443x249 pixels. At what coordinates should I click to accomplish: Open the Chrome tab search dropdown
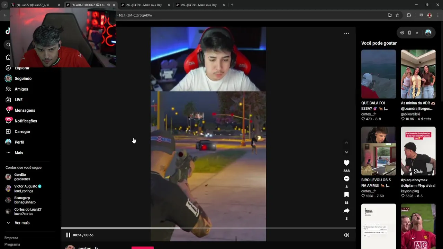point(4,5)
